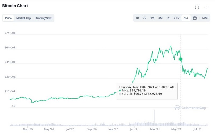Open the TradingView tab
Screen dimensions: 215x135
click(x=43, y=18)
